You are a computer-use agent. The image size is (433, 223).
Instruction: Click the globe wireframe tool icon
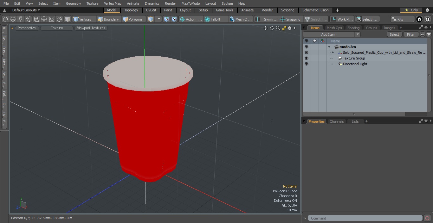[x=13, y=19]
